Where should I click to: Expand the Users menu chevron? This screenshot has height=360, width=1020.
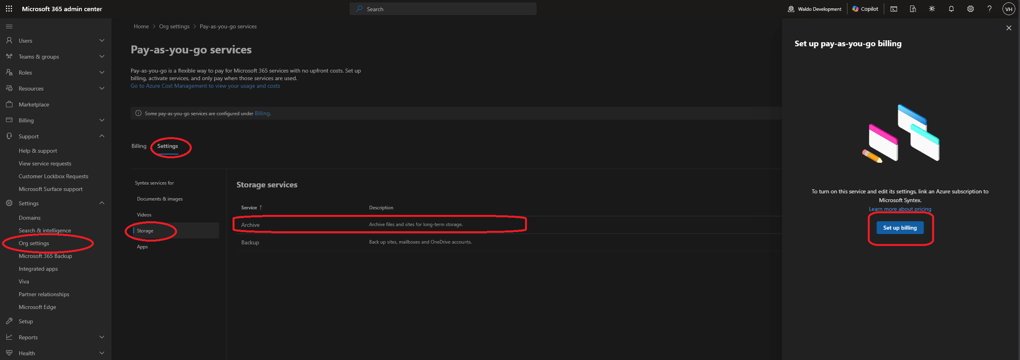tap(102, 40)
